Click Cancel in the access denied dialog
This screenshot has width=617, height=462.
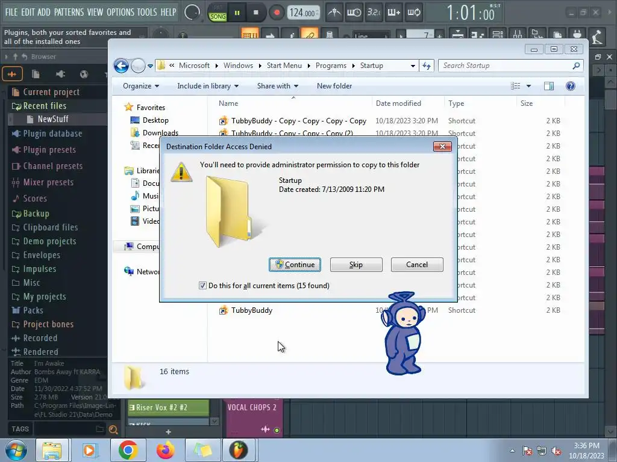(x=417, y=265)
